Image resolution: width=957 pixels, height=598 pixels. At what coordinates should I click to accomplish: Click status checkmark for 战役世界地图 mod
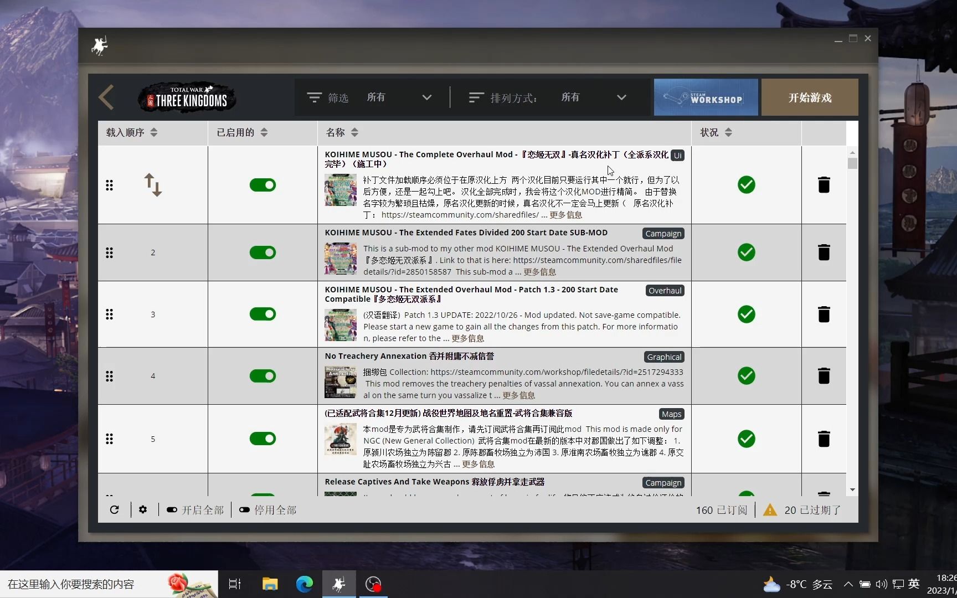(747, 439)
